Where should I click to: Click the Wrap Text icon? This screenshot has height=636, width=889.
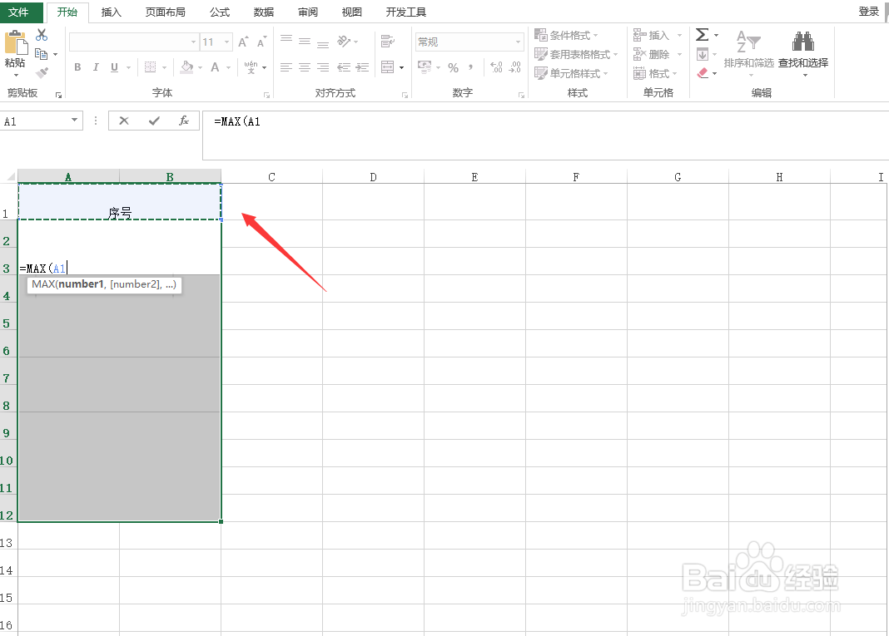point(388,41)
